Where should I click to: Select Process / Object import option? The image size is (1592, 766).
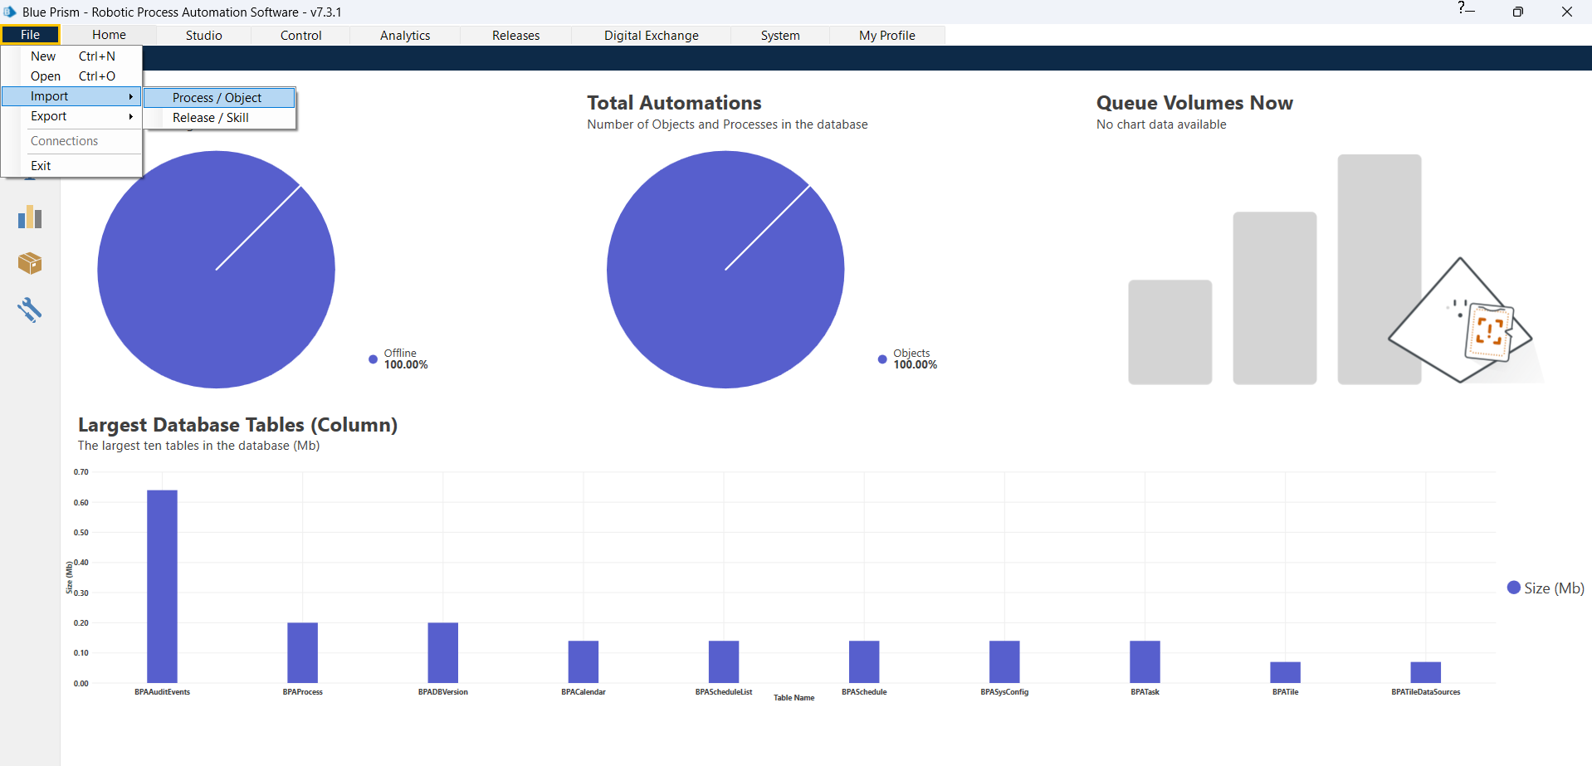(219, 98)
